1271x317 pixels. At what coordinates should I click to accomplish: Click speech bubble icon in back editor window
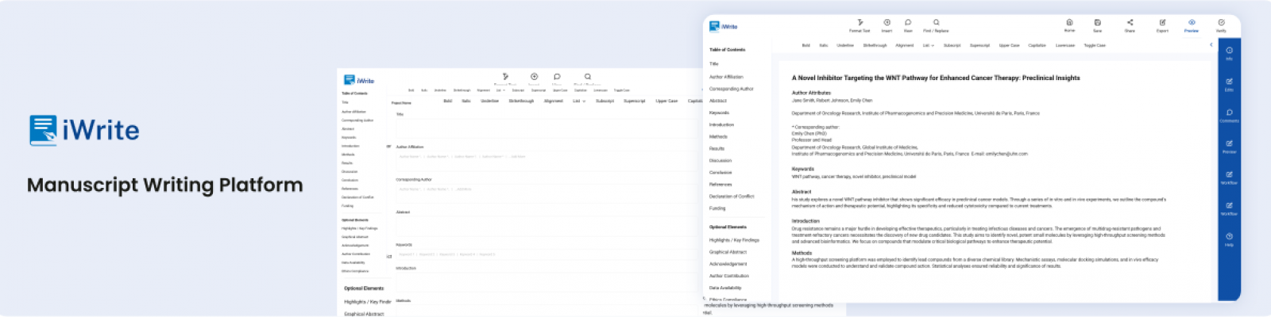point(557,77)
